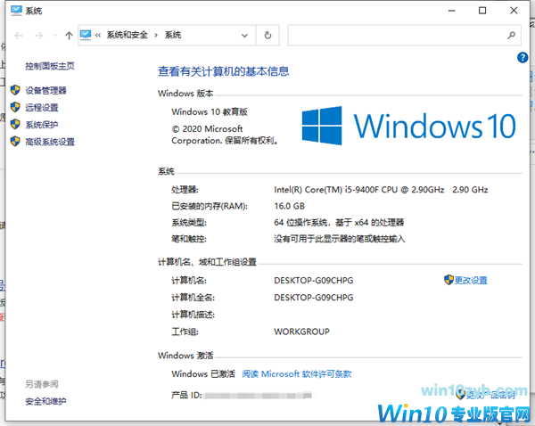Open 控制面板主页 link

tap(50, 66)
